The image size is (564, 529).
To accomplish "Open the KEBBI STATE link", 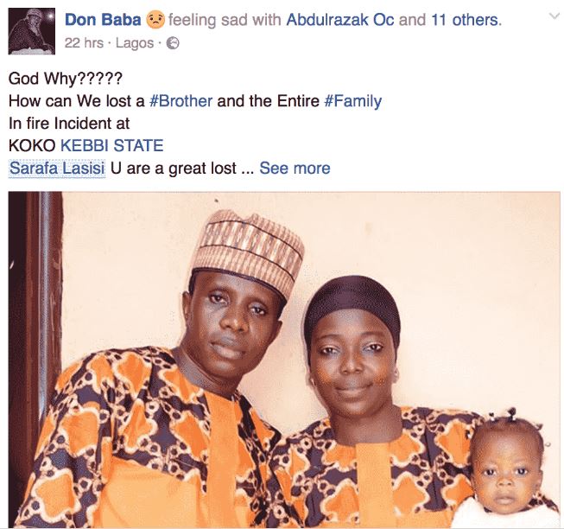I will [x=112, y=146].
